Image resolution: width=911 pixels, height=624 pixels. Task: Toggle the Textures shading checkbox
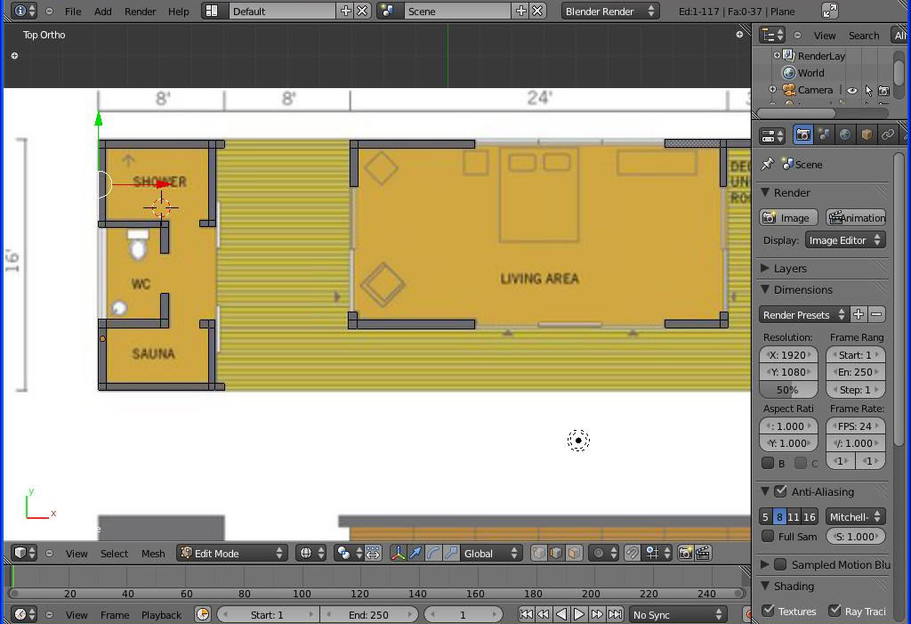[768, 611]
